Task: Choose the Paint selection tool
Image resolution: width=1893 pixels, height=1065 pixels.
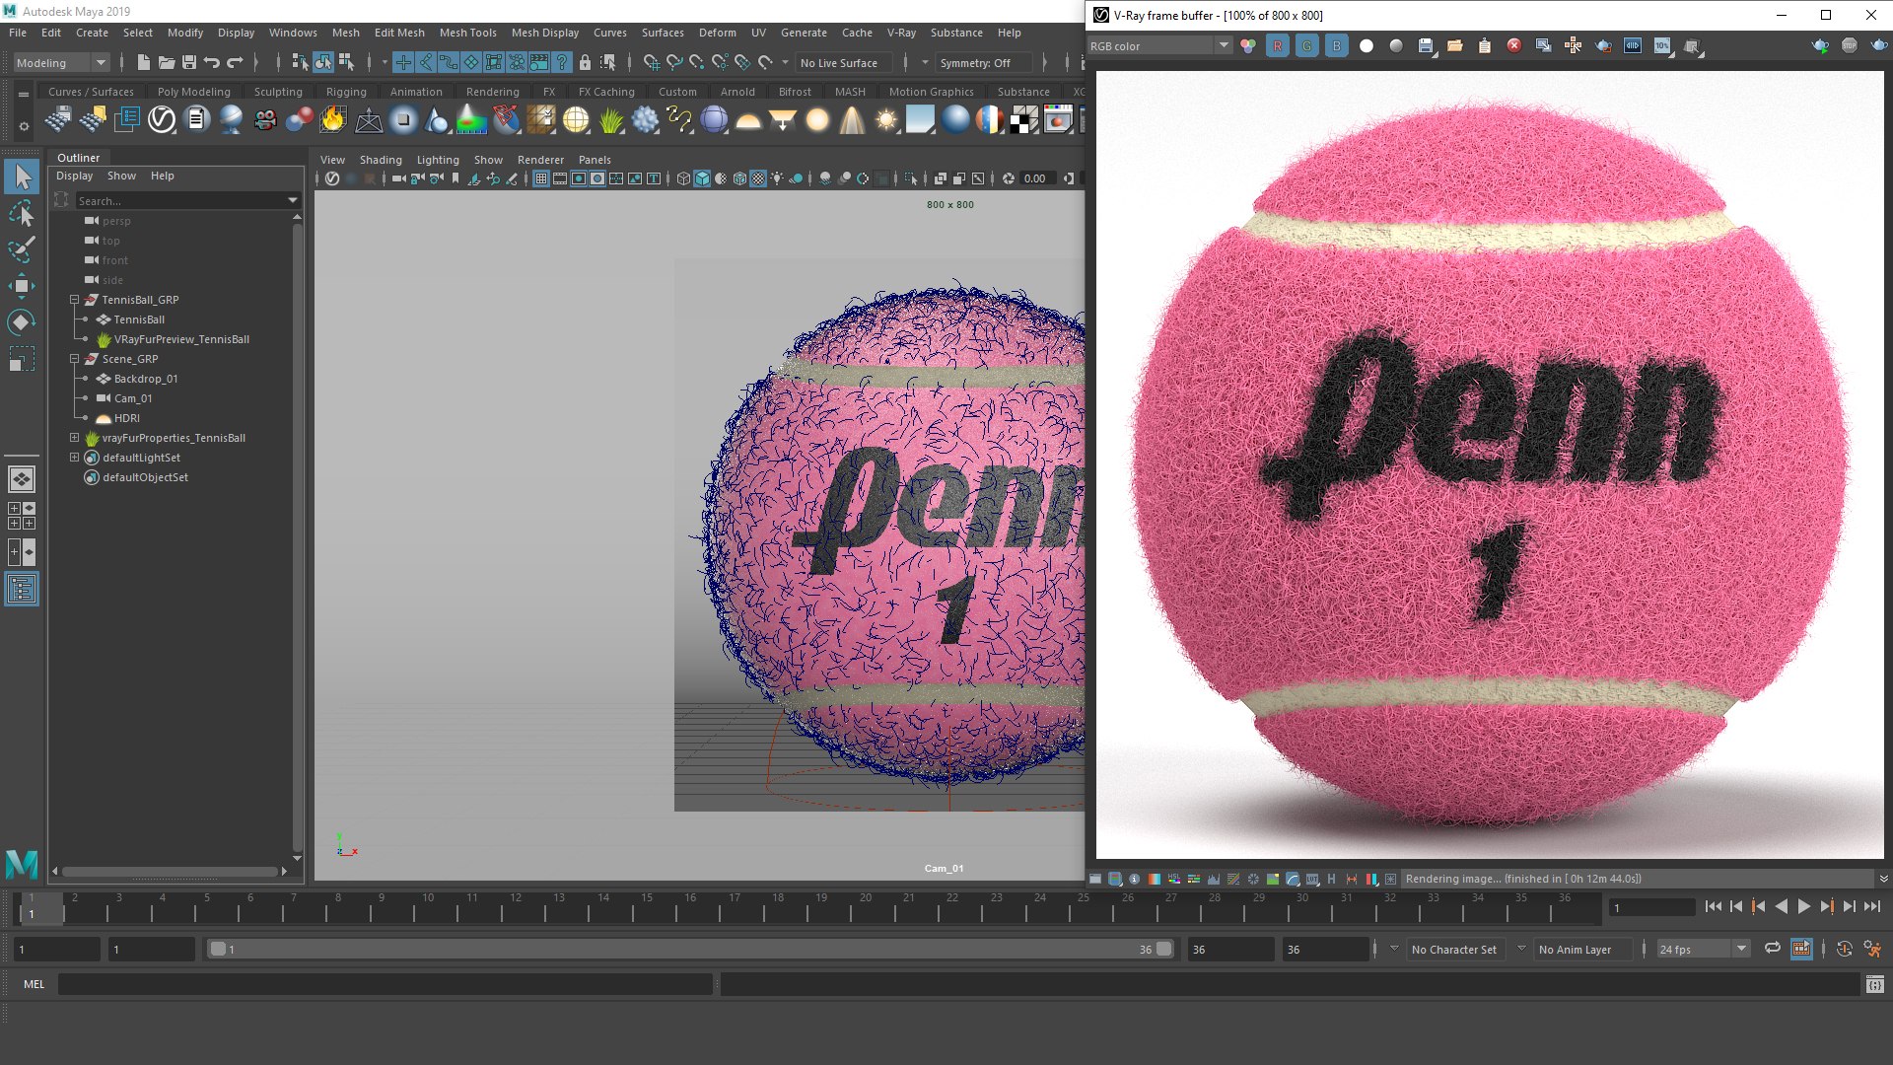Action: coord(22,249)
